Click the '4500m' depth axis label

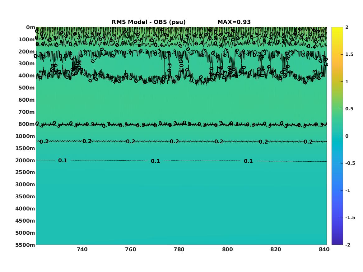click(25, 221)
